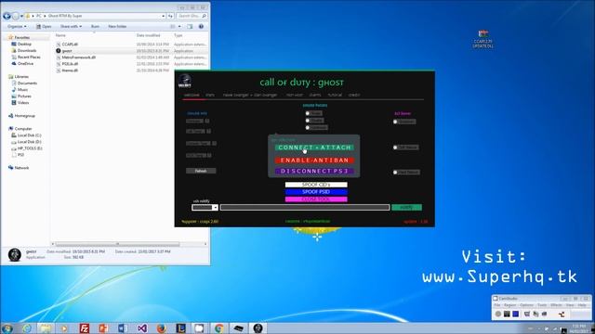Image resolution: width=595 pixels, height=334 pixels.
Task: Open the Share with dropdown in Explorer
Action: [71, 27]
